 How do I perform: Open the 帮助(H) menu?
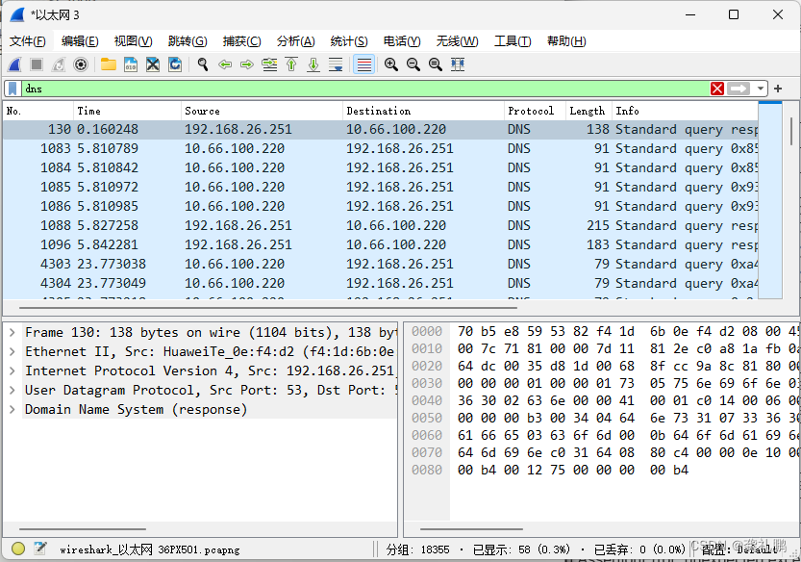click(566, 41)
